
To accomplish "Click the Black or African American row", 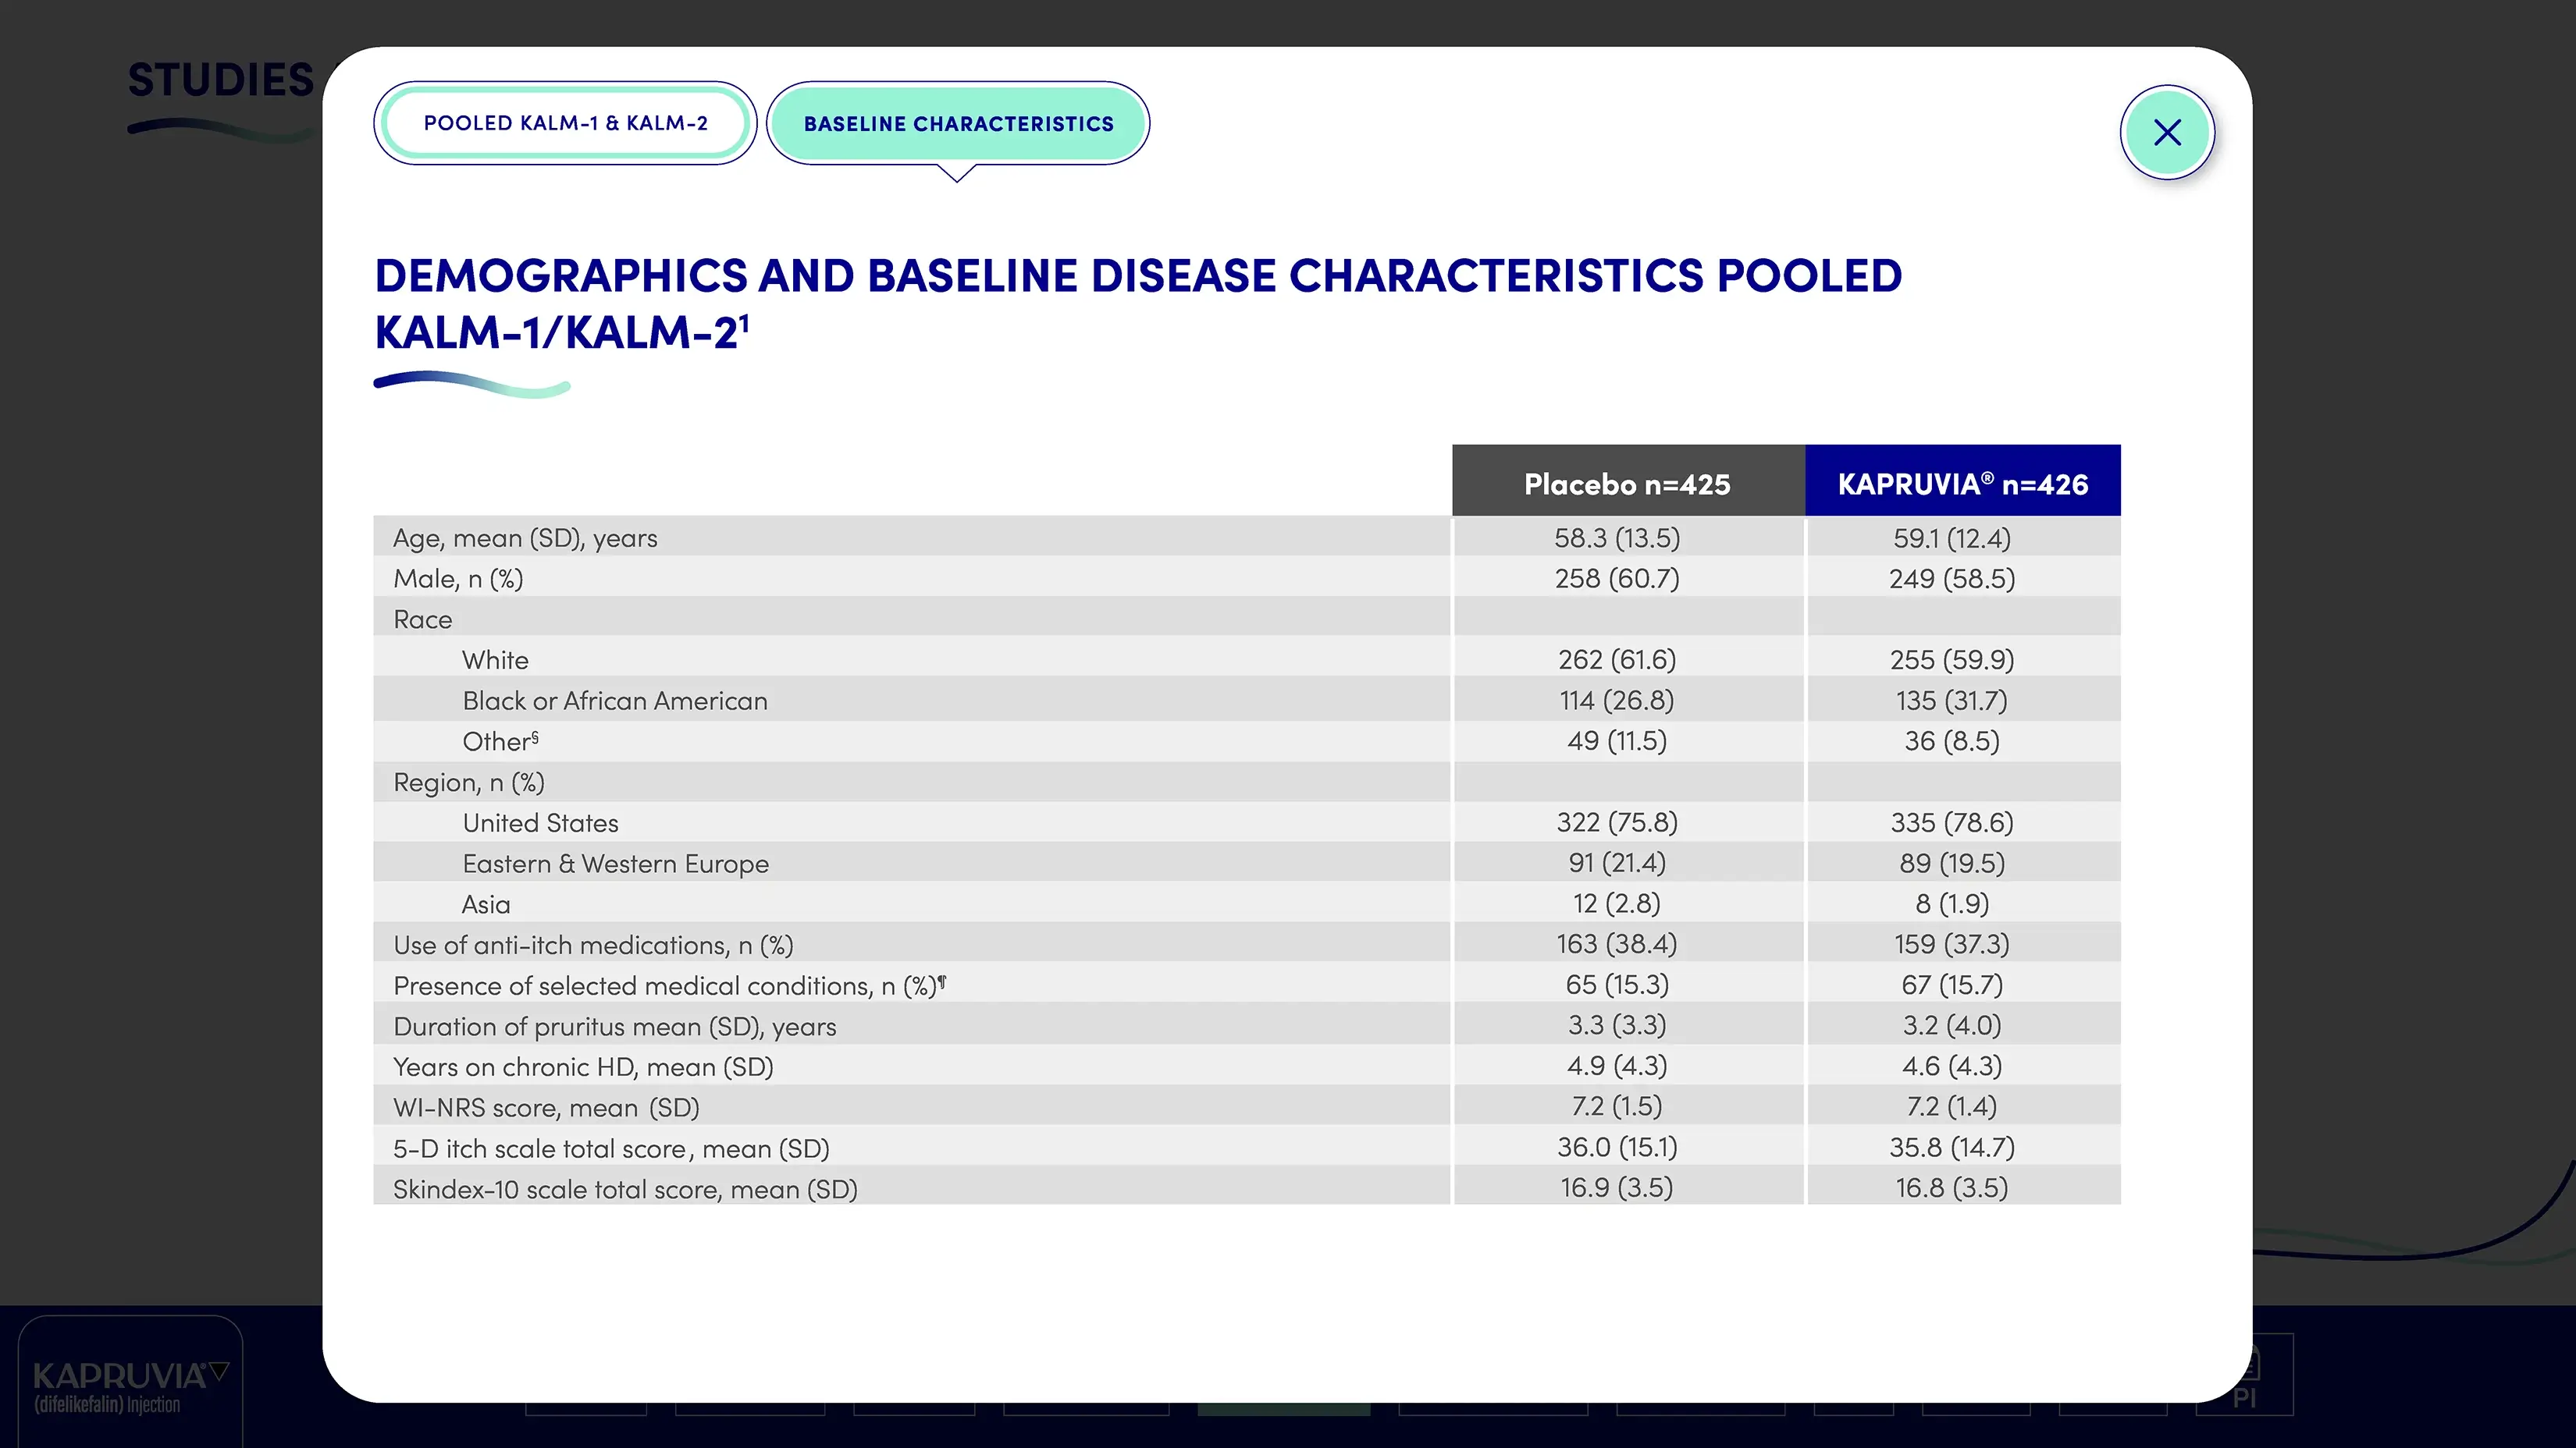I will coord(614,701).
